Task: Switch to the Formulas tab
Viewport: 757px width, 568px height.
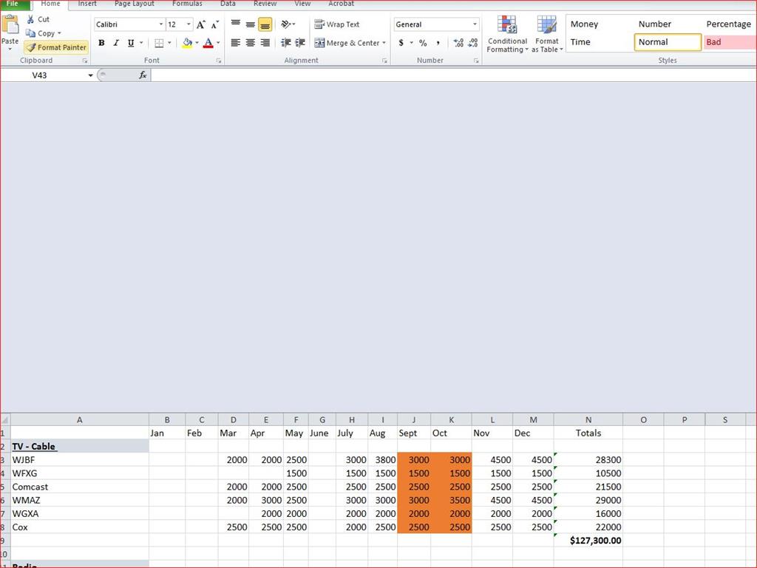Action: click(187, 4)
